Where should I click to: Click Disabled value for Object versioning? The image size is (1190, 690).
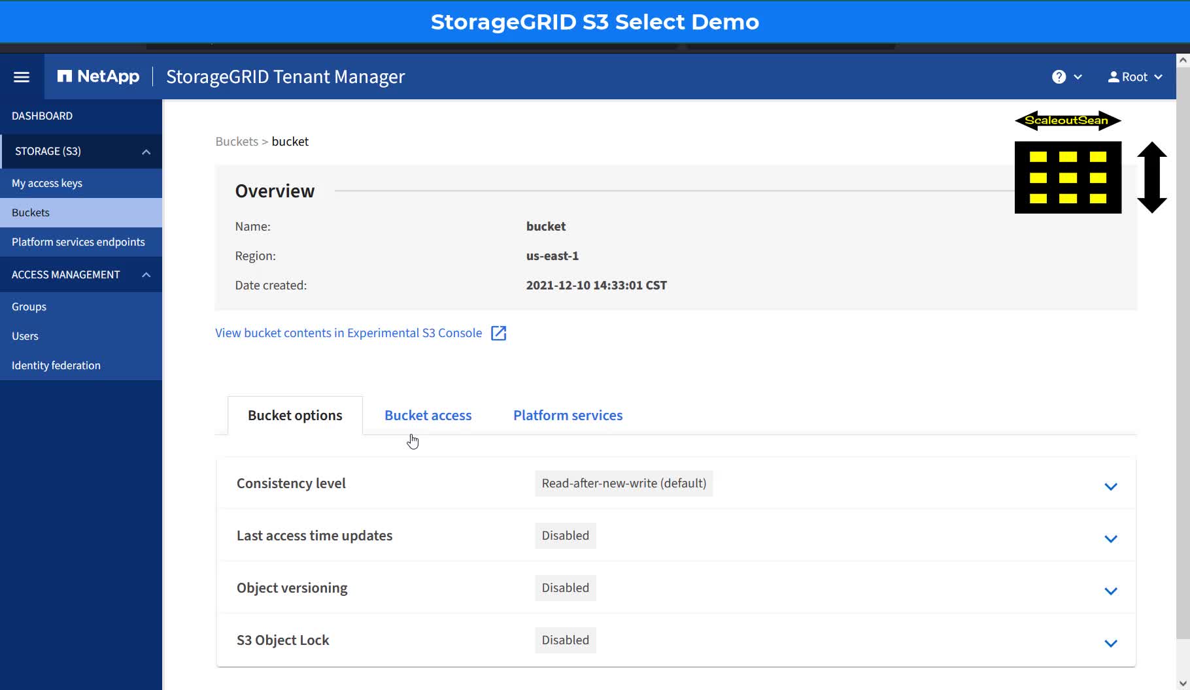[566, 588]
